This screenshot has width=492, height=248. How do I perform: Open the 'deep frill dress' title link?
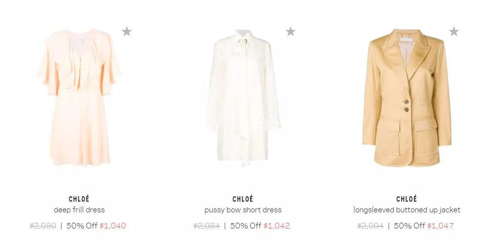[79, 210]
